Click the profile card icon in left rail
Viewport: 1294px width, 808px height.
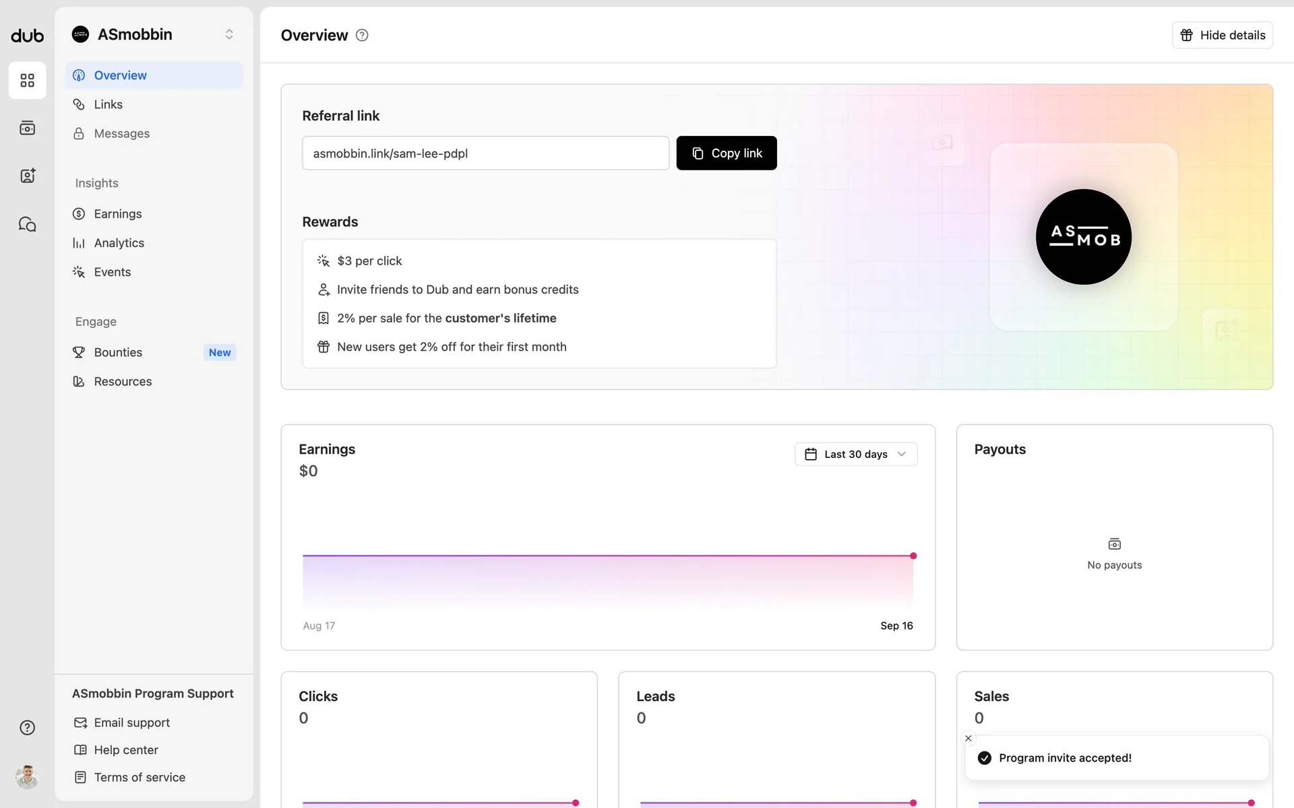27,176
